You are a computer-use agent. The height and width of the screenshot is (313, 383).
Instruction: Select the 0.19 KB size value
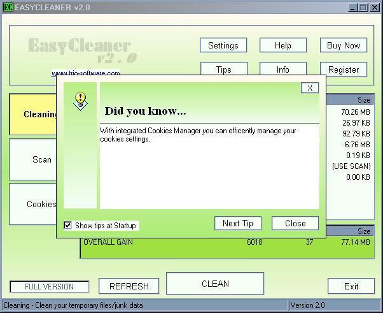point(358,156)
